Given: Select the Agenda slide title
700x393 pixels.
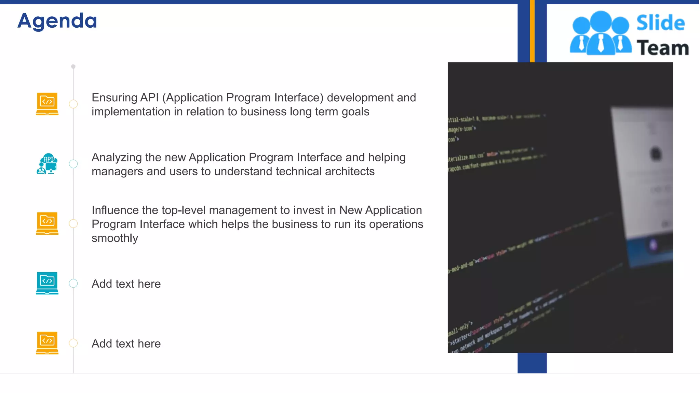Looking at the screenshot, I should [x=57, y=21].
